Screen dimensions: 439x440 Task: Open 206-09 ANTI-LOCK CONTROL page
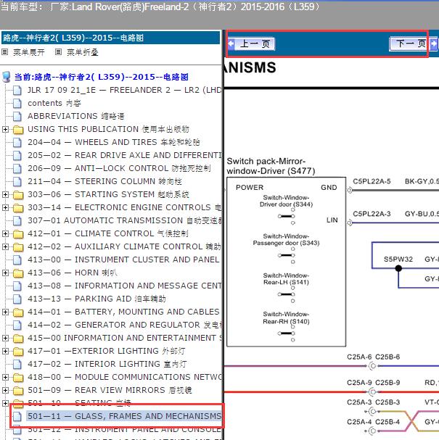click(x=119, y=168)
